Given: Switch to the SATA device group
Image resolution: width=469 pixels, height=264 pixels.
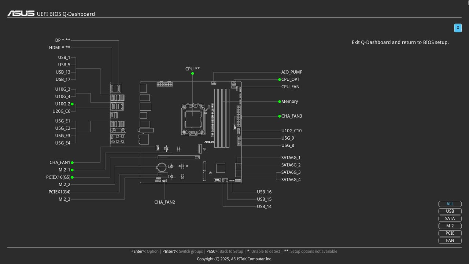Looking at the screenshot, I should click(450, 218).
